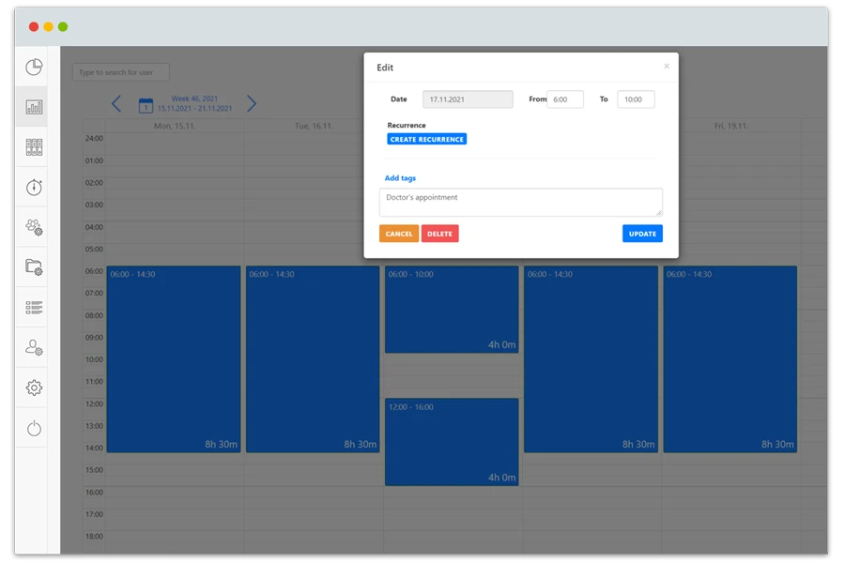Open the team settings users icon
This screenshot has height=563, width=845.
(34, 227)
